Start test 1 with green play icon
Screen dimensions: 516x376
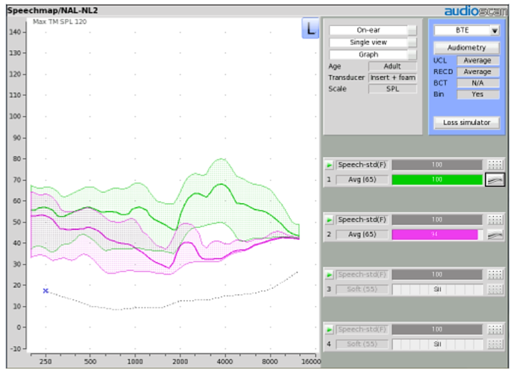click(x=330, y=165)
